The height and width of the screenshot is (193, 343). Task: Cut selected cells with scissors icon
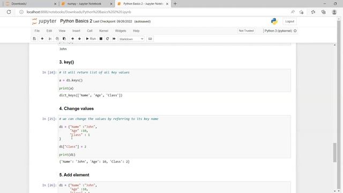[x=50, y=39]
